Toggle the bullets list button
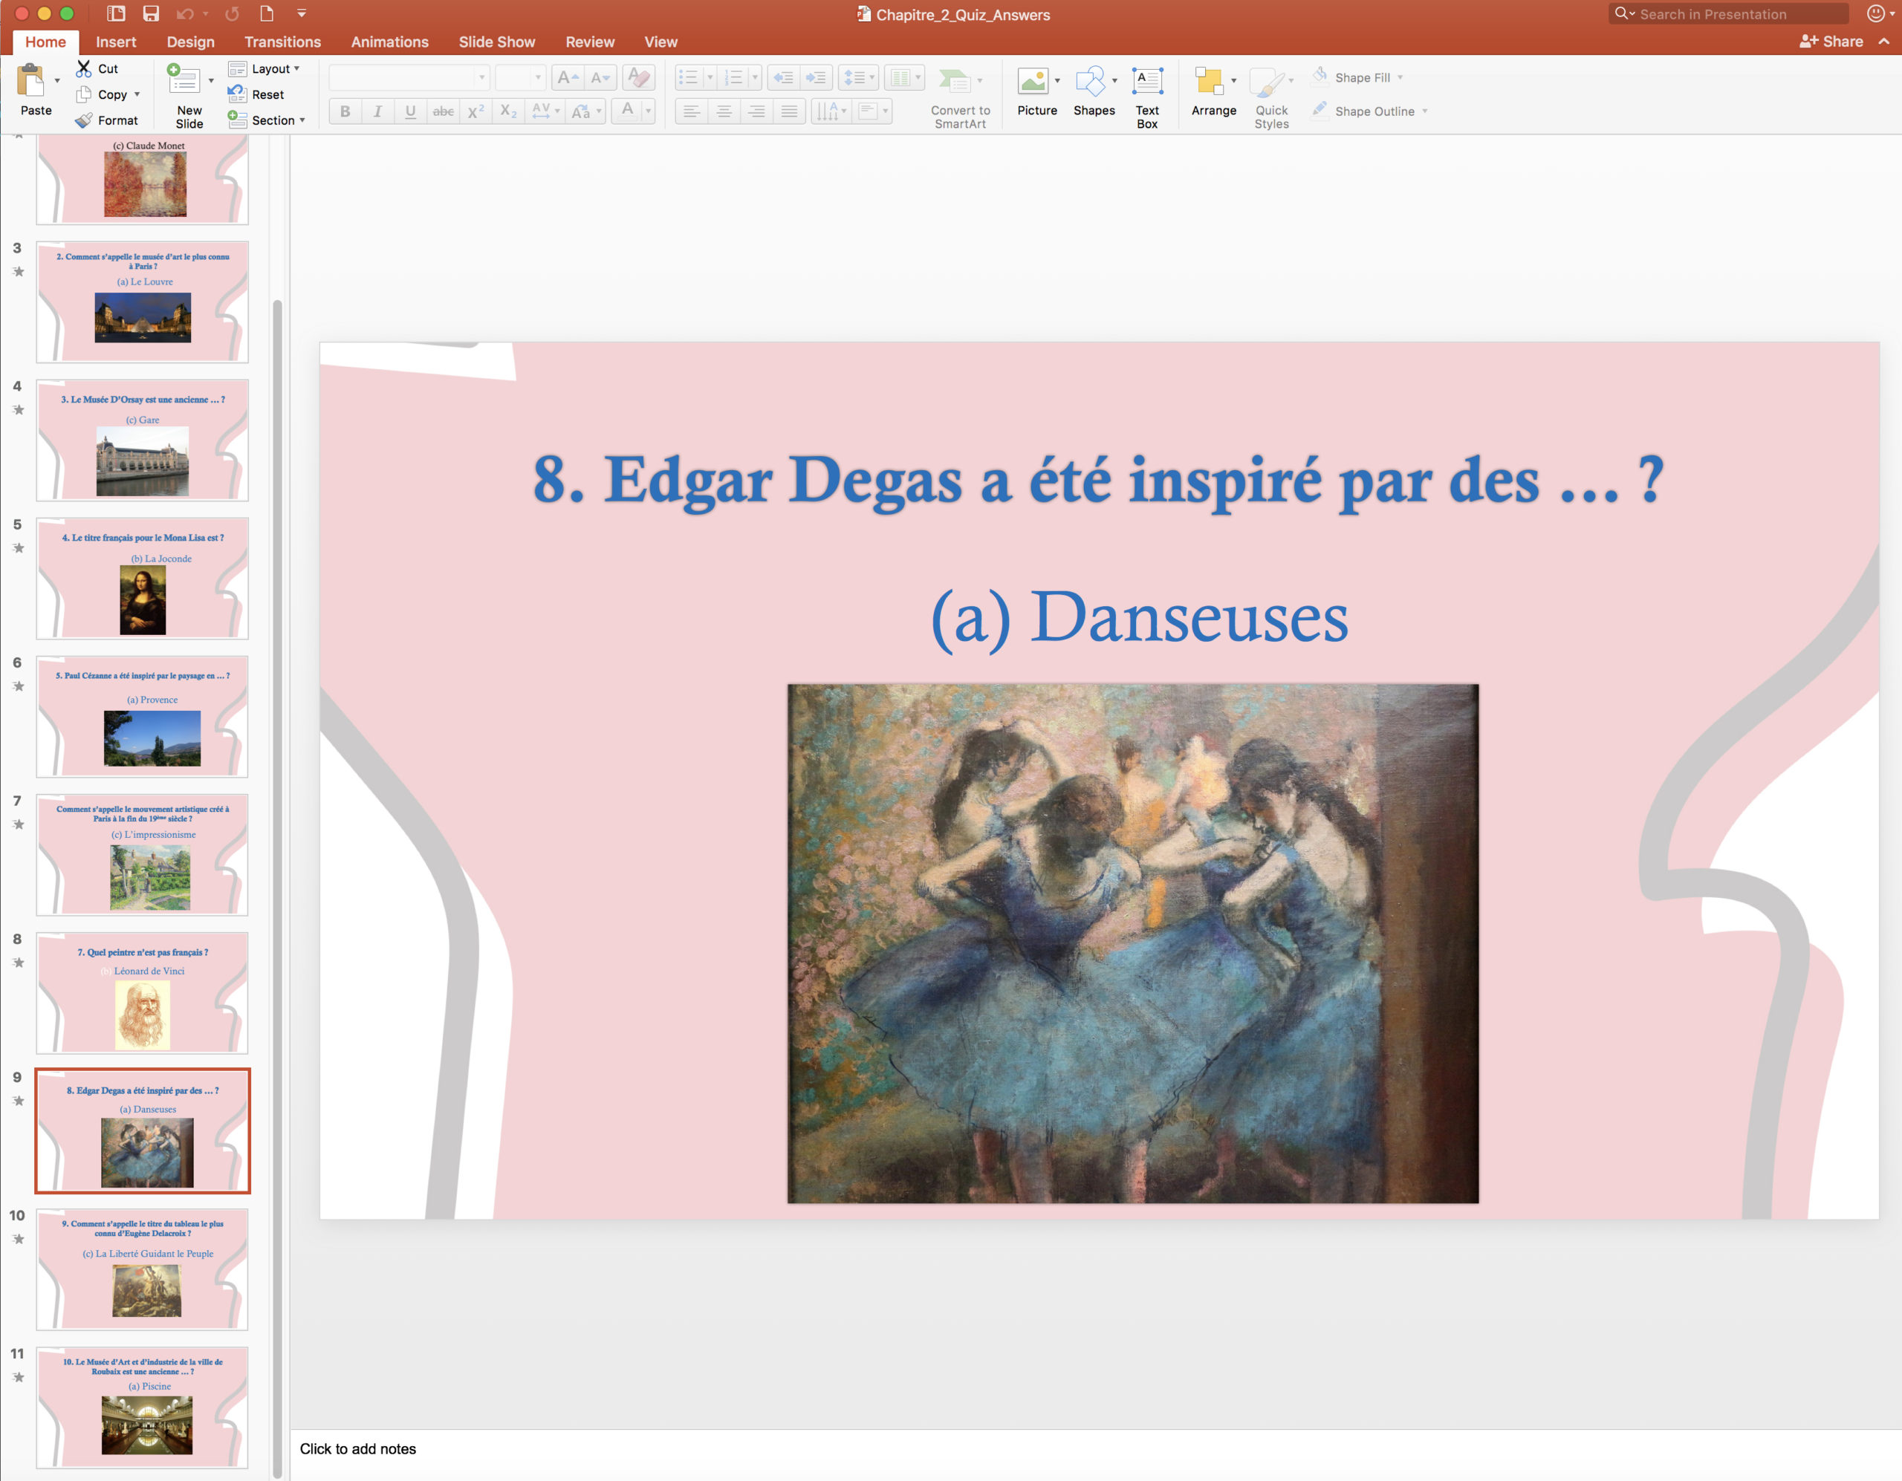1902x1481 pixels. (x=688, y=79)
